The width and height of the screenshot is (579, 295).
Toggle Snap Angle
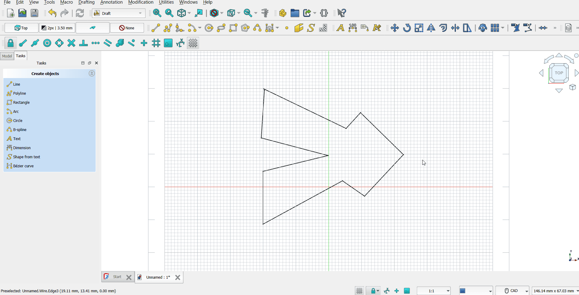click(59, 43)
